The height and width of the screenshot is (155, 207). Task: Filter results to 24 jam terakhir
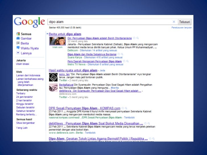[24, 97]
